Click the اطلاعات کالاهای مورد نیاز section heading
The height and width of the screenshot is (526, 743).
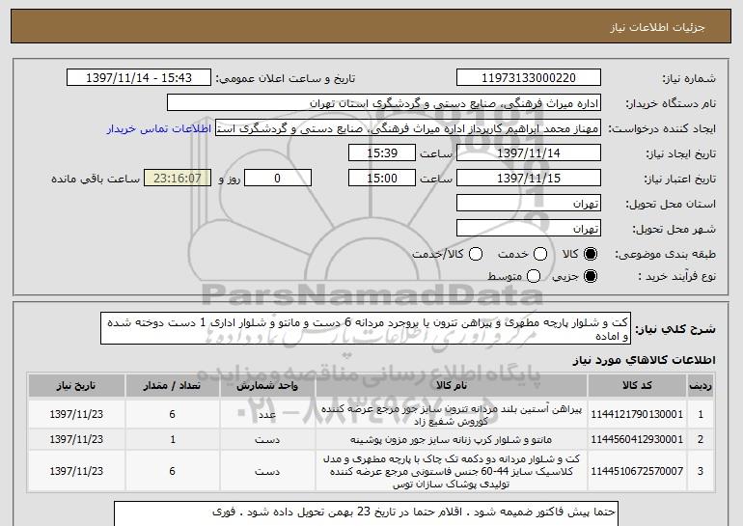point(644,360)
